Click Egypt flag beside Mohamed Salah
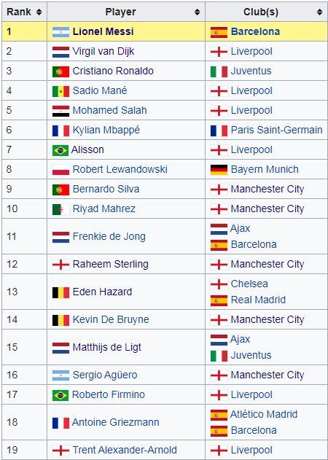 tap(60, 111)
